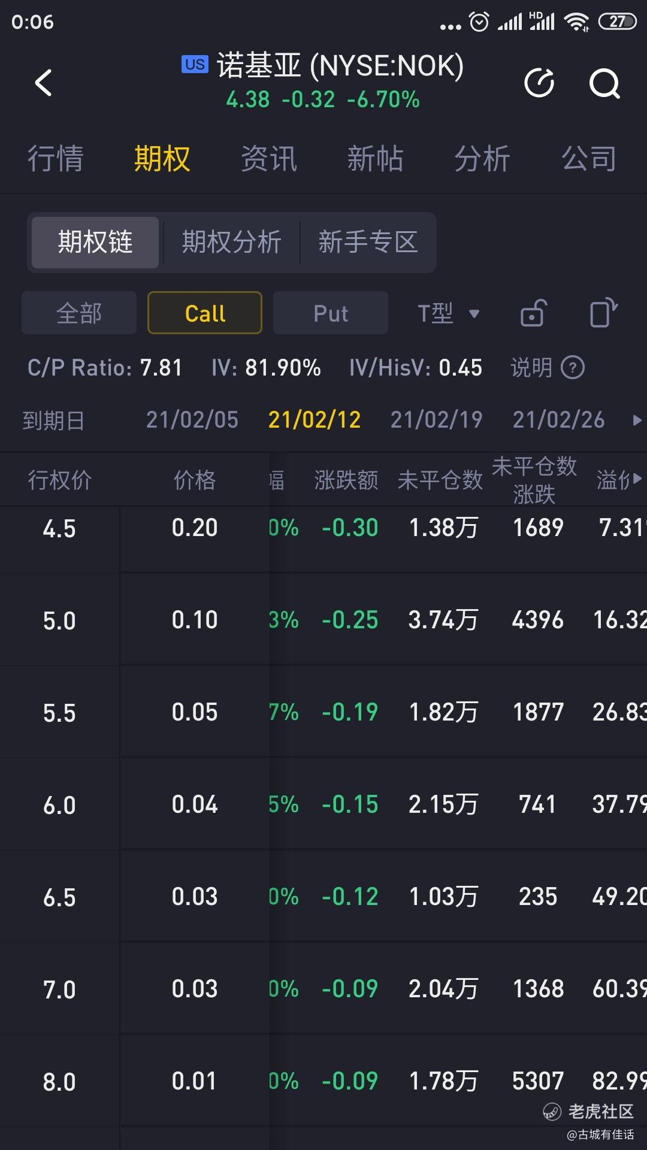Open the search magnifier icon
This screenshot has width=647, height=1150.
click(x=604, y=83)
